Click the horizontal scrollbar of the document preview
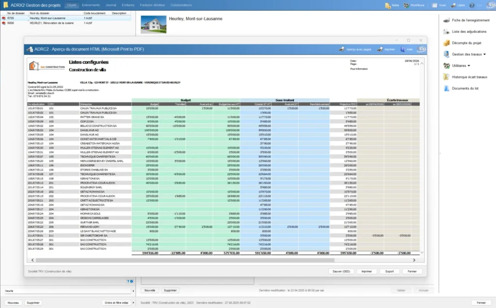The height and width of the screenshot is (308, 496). [x=185, y=260]
